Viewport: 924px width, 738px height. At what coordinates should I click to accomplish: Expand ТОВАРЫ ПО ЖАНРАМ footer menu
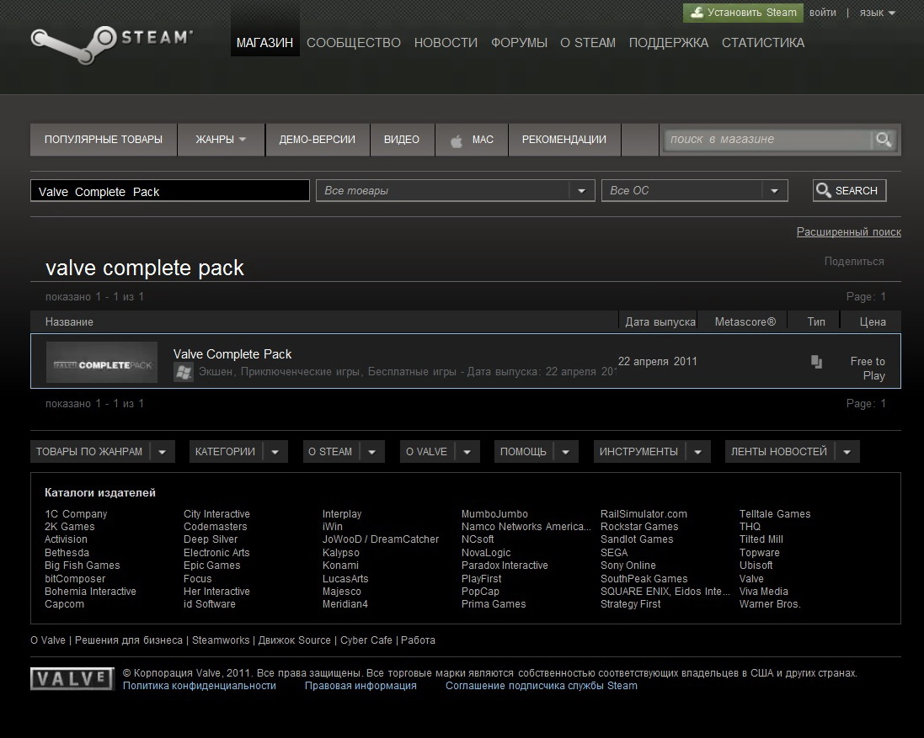[103, 451]
